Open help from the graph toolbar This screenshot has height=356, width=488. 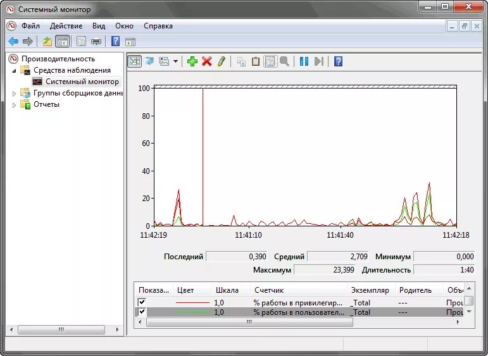coord(338,61)
